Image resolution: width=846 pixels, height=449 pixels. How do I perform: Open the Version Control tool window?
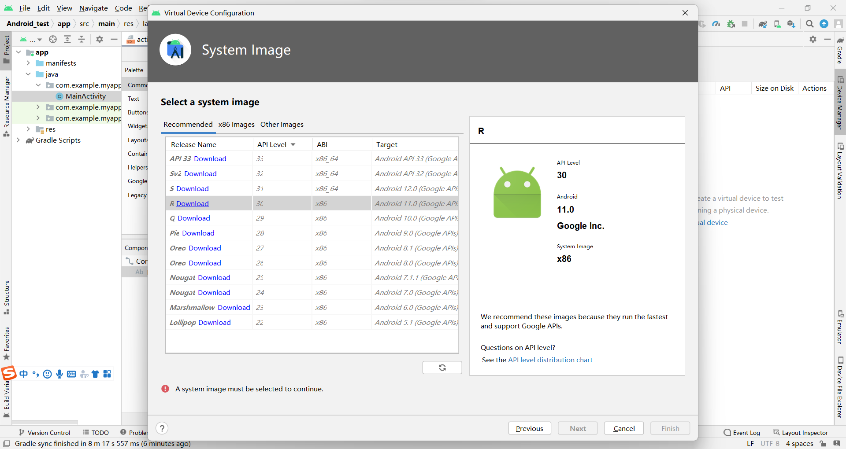pyautogui.click(x=45, y=433)
